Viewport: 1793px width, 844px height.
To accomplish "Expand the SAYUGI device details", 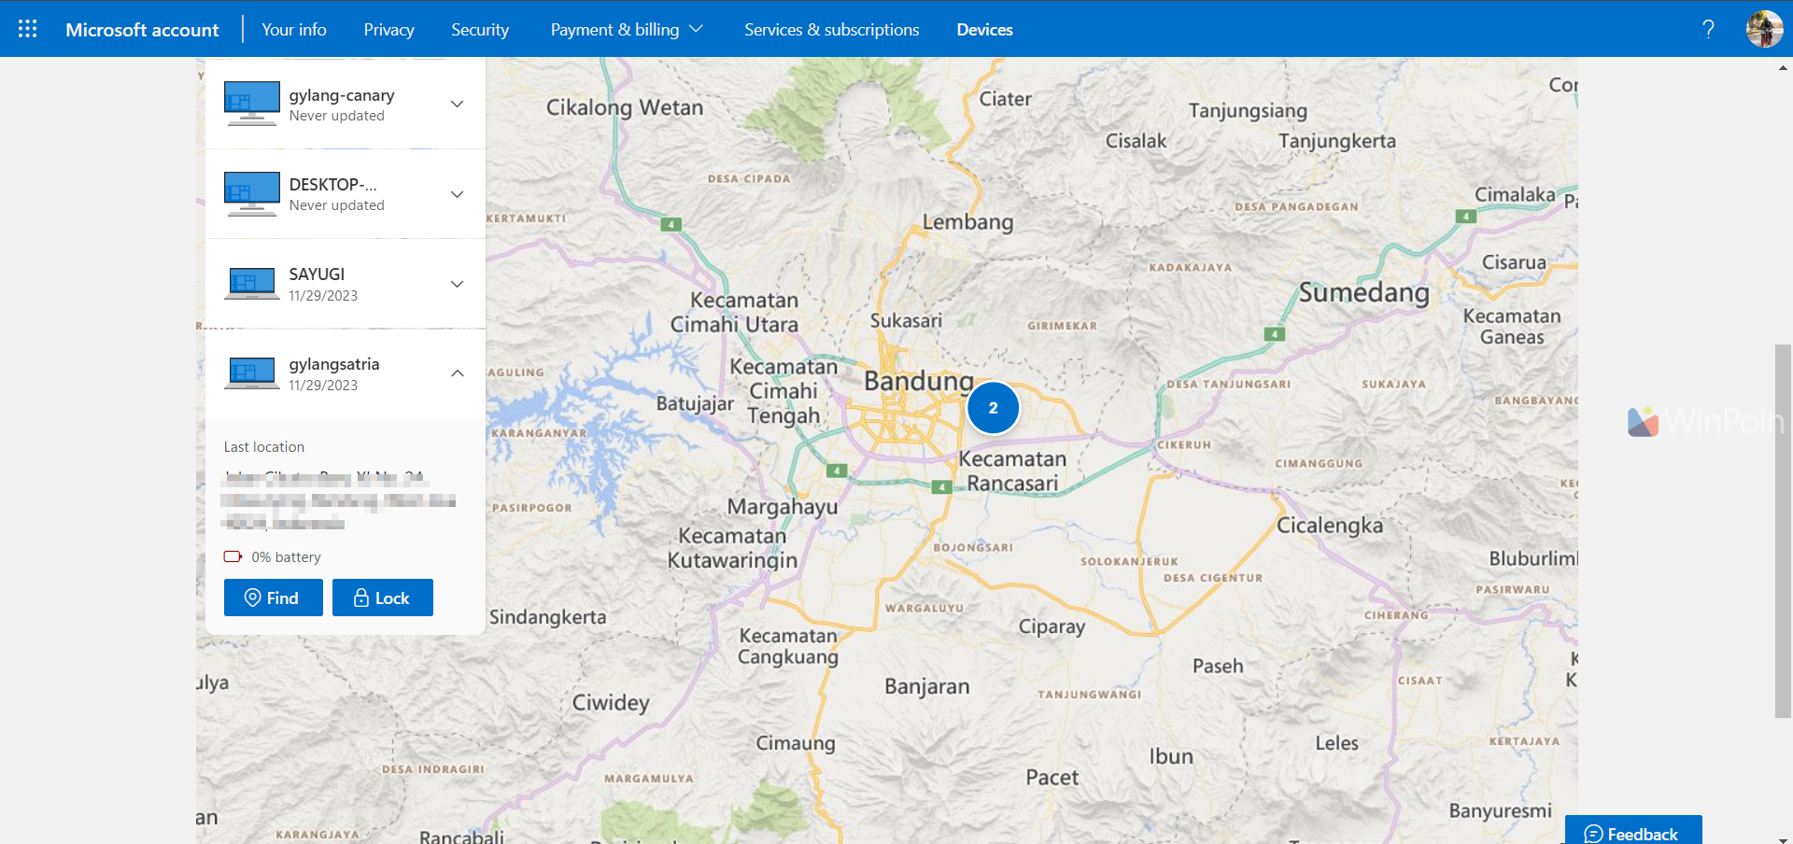I will pyautogui.click(x=458, y=284).
